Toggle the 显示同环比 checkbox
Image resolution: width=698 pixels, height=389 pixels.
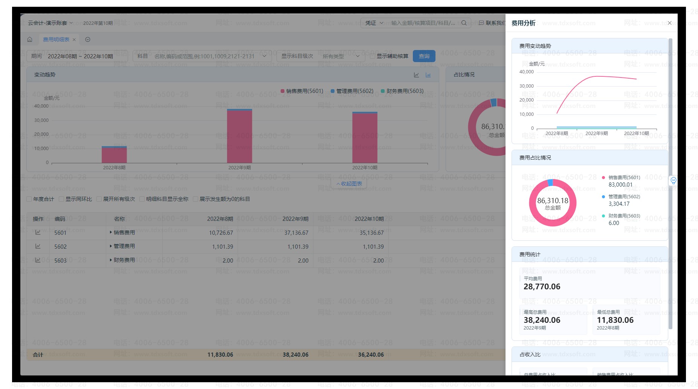point(61,199)
